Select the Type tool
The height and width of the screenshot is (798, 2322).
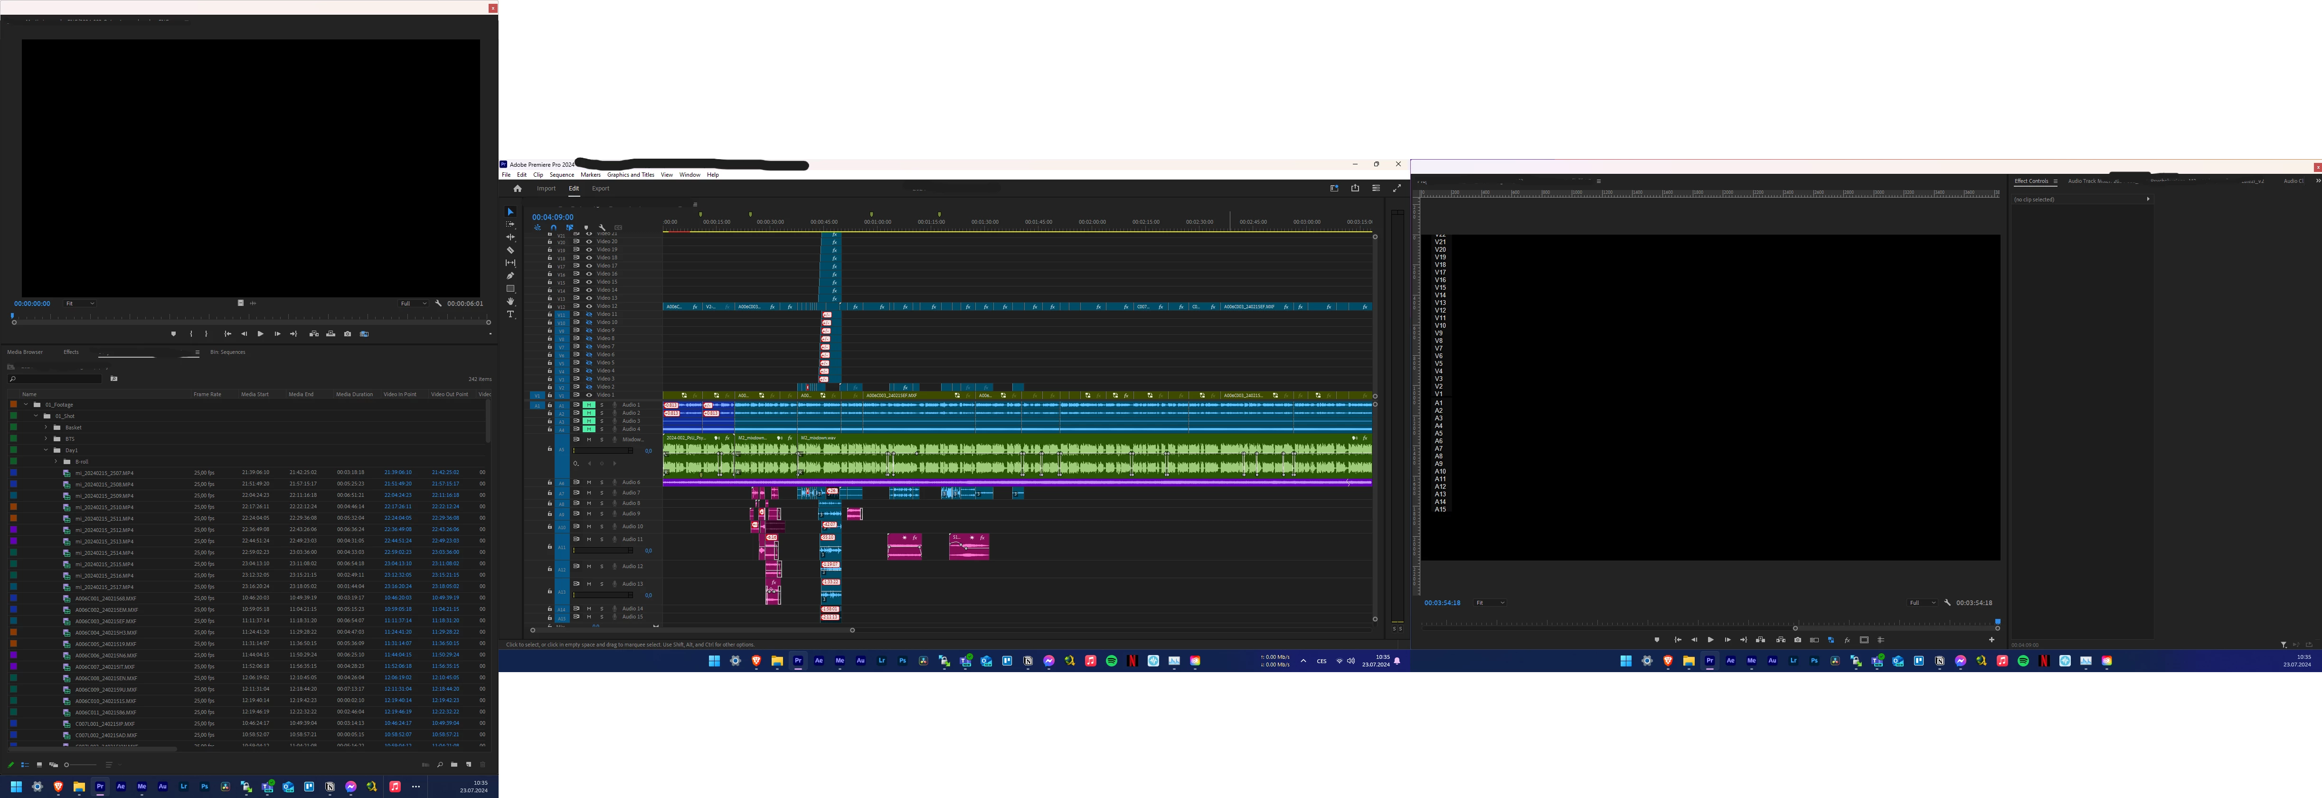coord(510,315)
